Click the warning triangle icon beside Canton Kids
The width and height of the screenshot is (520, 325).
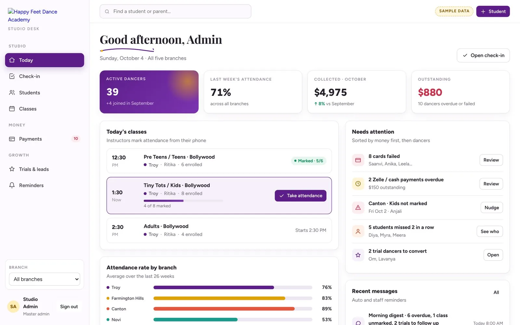[358, 207]
